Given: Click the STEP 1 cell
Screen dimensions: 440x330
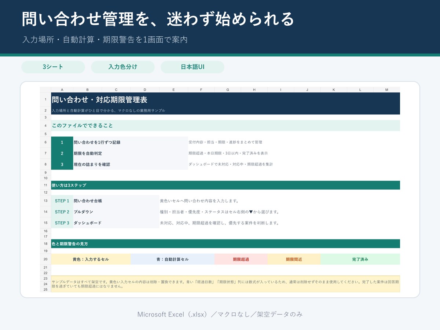Looking at the screenshot, I should (x=62, y=201).
